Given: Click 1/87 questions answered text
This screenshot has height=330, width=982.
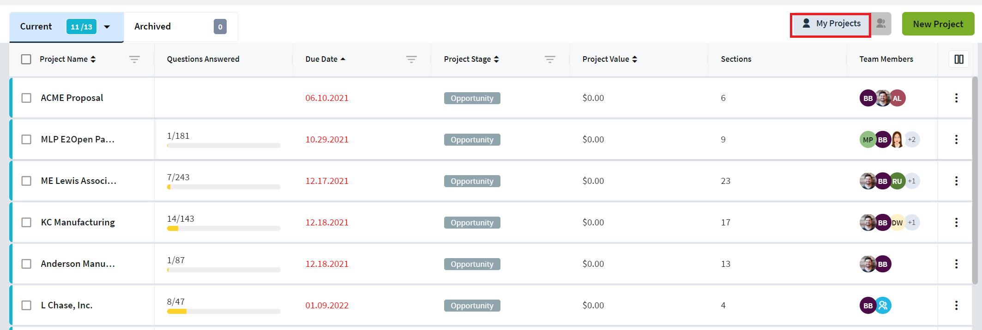Looking at the screenshot, I should click(x=176, y=260).
